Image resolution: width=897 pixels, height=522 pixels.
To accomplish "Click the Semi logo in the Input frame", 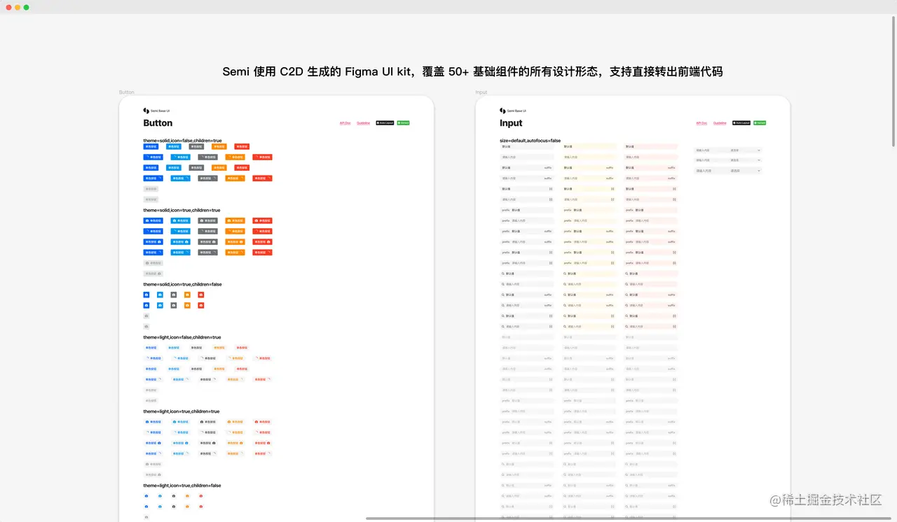I will pos(502,111).
